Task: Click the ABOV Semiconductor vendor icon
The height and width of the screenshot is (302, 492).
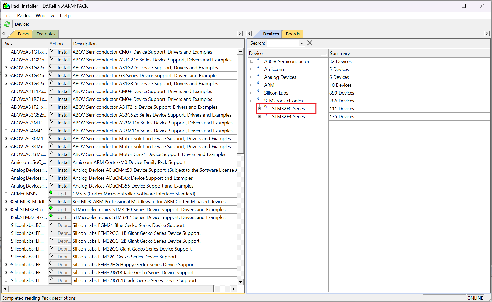Action: (x=258, y=60)
